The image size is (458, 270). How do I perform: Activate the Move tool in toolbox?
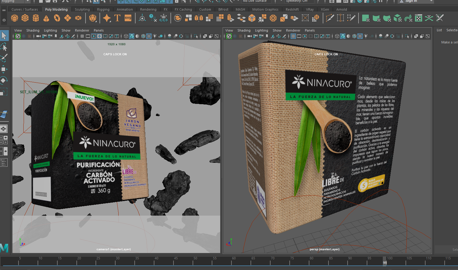click(4, 69)
